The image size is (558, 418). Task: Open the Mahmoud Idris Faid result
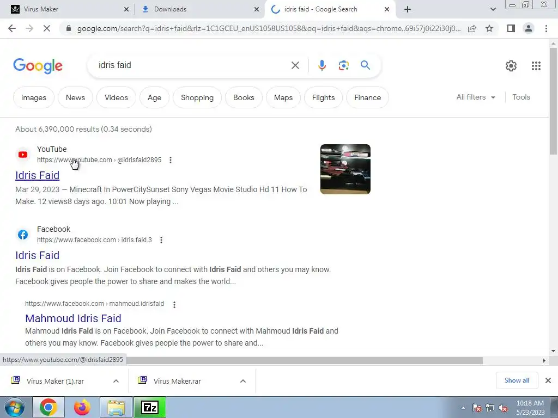point(74,318)
